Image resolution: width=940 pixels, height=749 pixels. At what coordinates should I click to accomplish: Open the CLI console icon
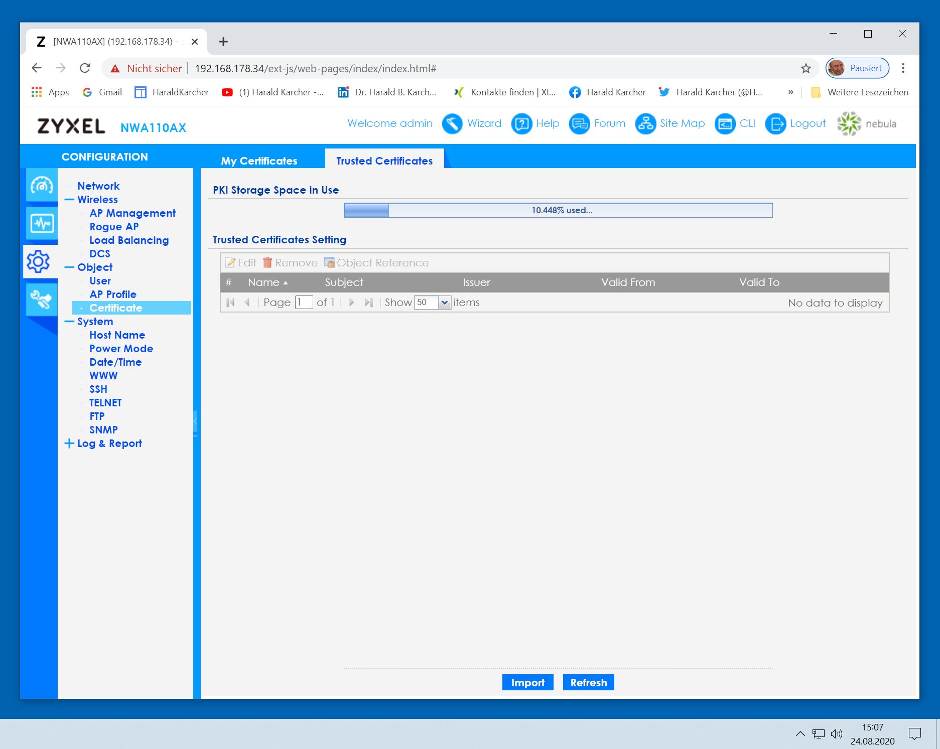(x=725, y=124)
